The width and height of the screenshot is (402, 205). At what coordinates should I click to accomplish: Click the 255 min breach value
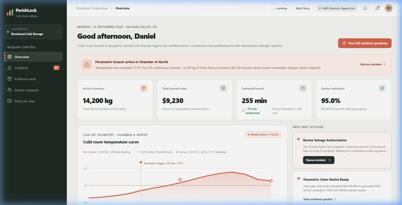point(254,101)
